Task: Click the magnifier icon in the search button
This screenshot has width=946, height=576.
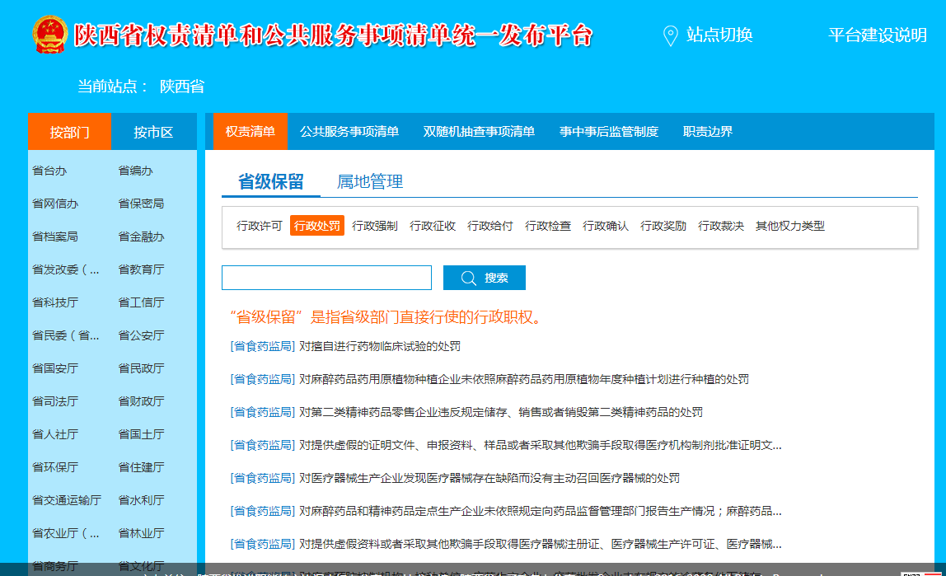Action: click(x=469, y=279)
